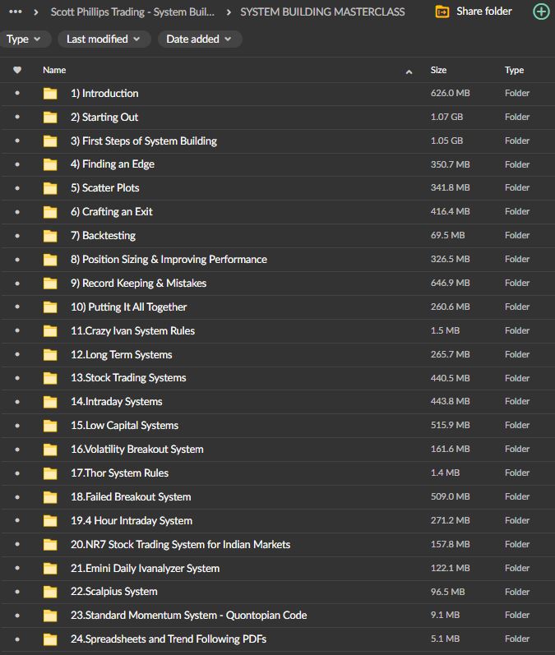
Task: Toggle favorite dot for 5) Scatter Plots
Action: (17, 188)
